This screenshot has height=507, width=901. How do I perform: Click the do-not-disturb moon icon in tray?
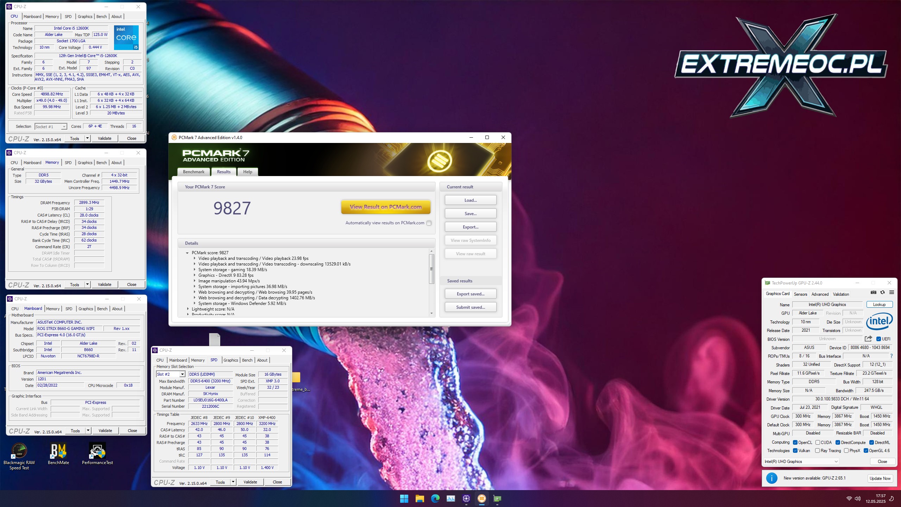[x=891, y=499]
